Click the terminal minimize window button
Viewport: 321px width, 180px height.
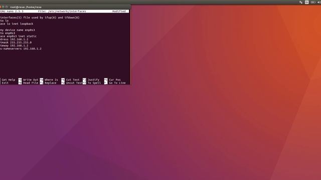click(x=3, y=7)
